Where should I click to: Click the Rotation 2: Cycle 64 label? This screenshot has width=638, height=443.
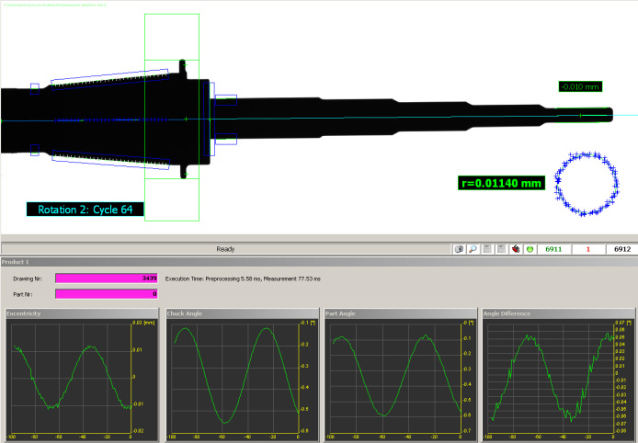point(85,210)
